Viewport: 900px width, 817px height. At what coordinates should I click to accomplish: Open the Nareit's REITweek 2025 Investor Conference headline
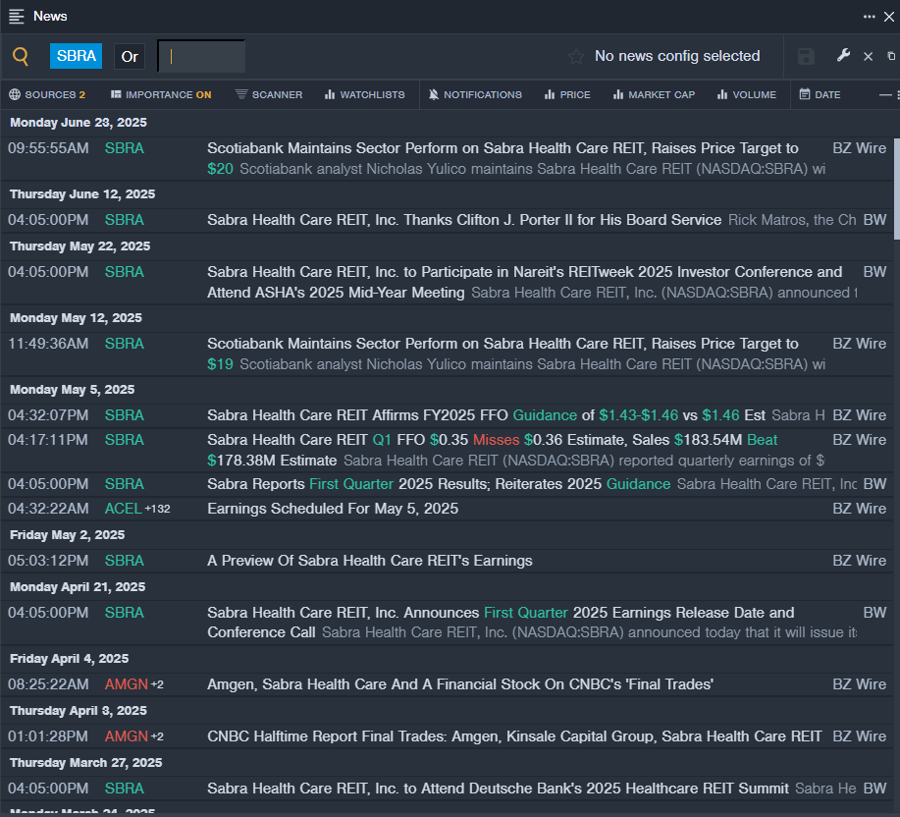tap(525, 282)
